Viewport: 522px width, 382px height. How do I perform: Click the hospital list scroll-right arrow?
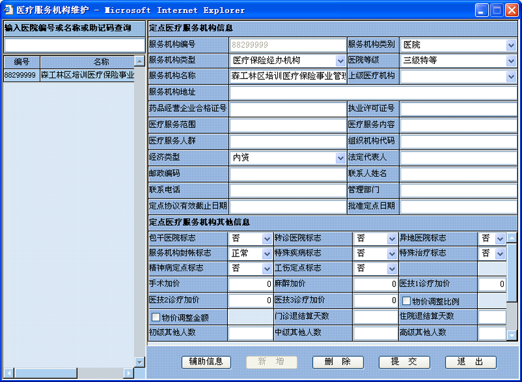point(128,373)
